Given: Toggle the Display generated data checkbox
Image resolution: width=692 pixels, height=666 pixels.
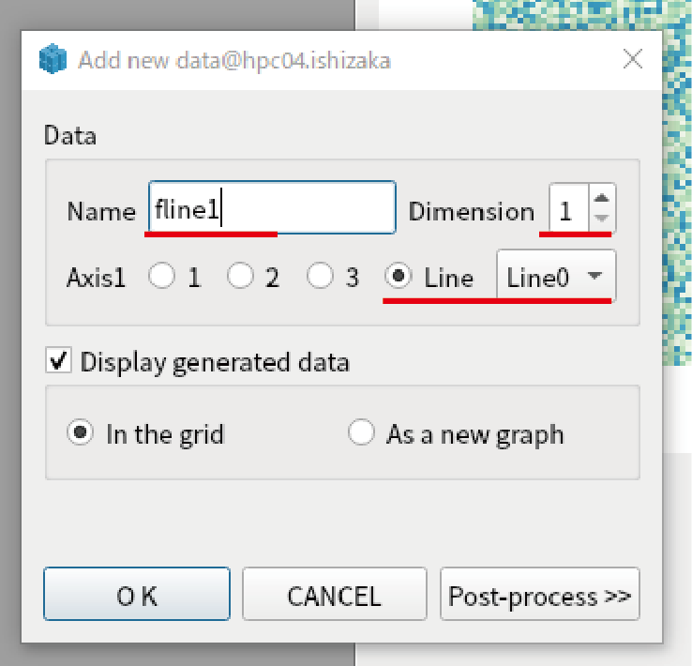Looking at the screenshot, I should (x=58, y=360).
